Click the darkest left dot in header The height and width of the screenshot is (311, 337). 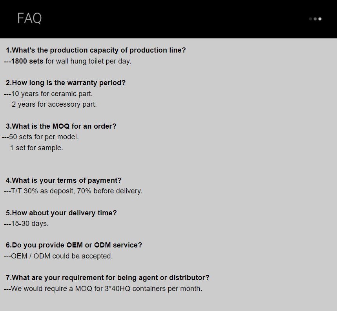click(310, 19)
